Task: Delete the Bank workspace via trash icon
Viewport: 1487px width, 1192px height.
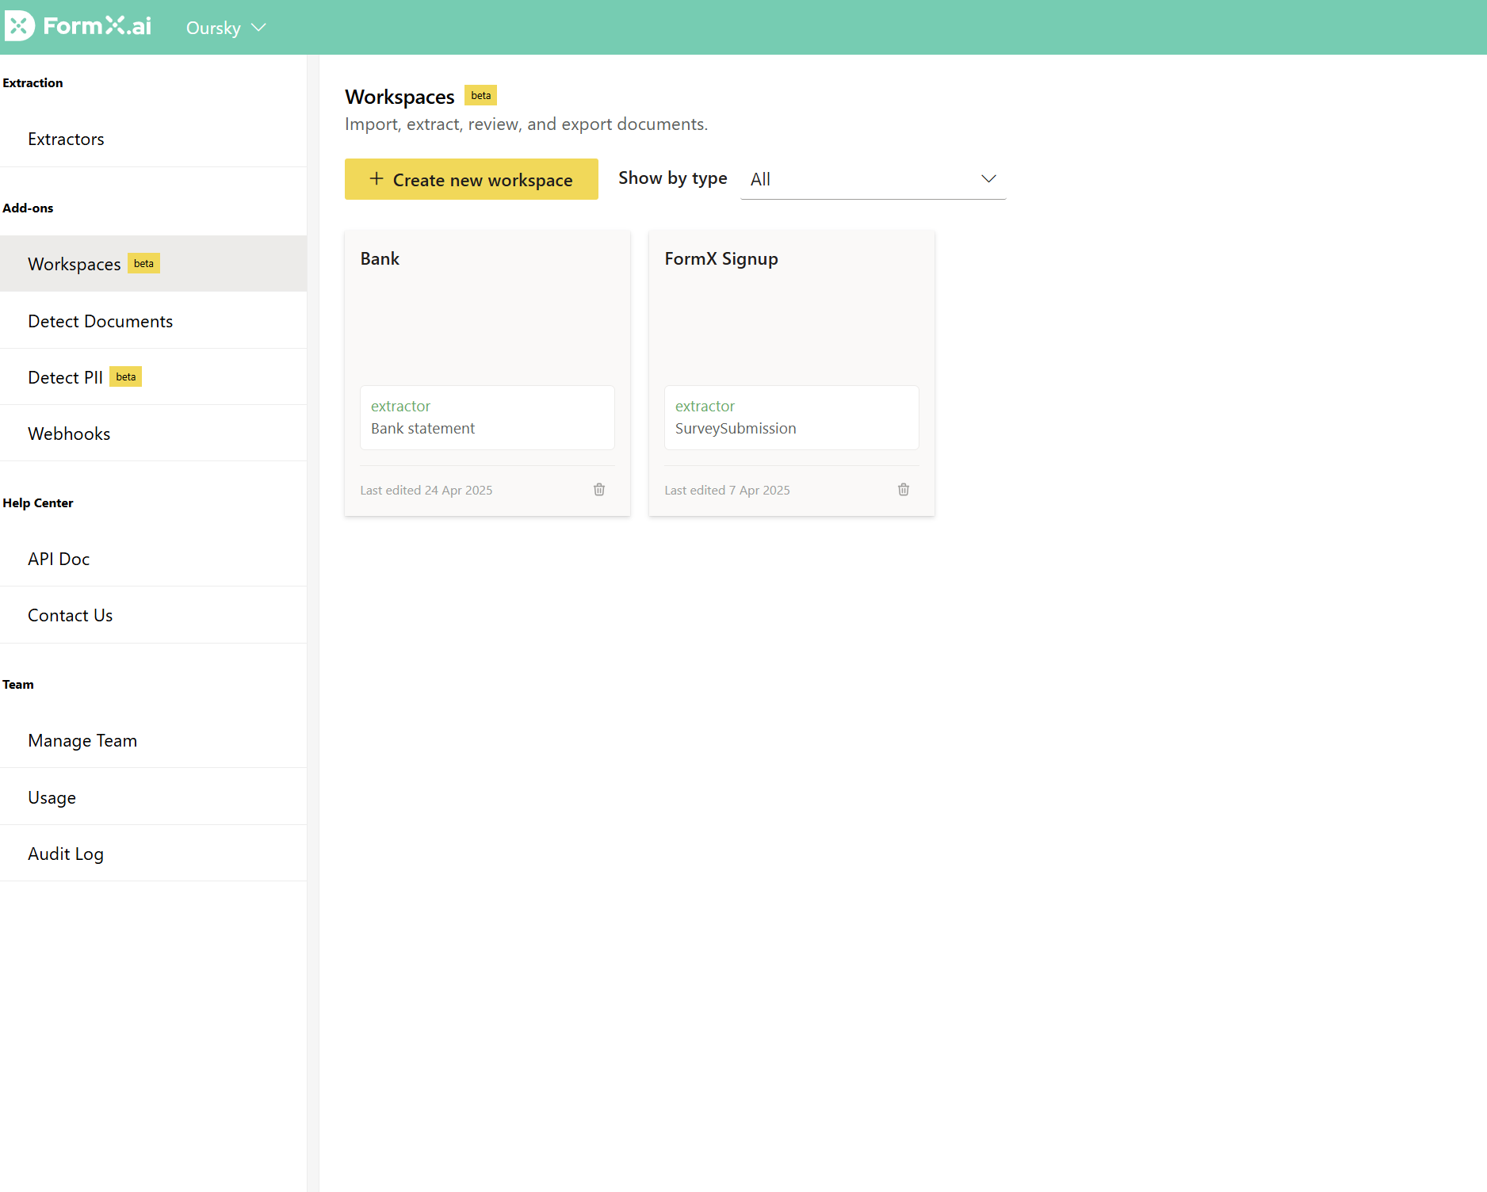Action: tap(599, 490)
